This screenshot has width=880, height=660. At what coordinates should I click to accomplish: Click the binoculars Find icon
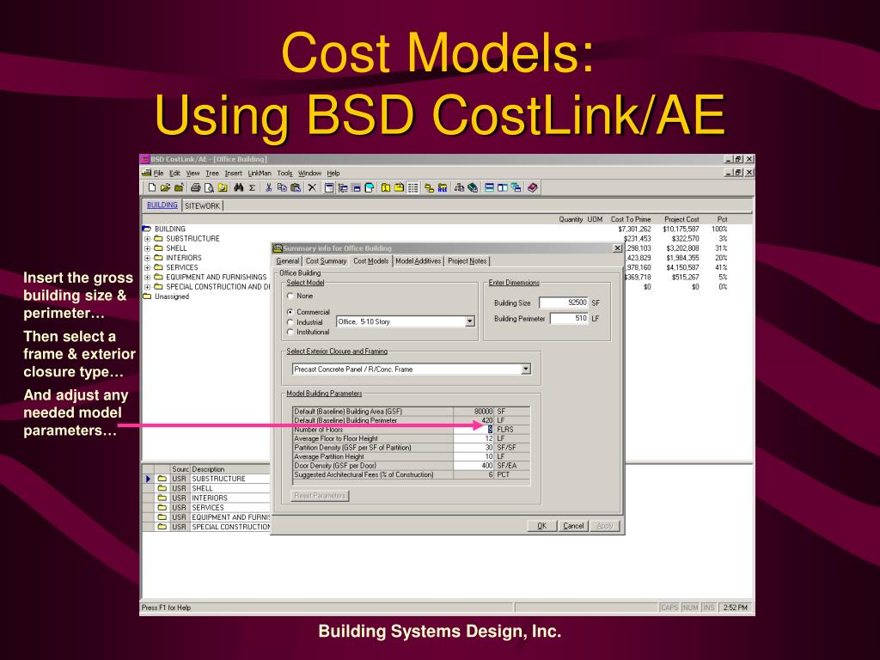[x=239, y=187]
